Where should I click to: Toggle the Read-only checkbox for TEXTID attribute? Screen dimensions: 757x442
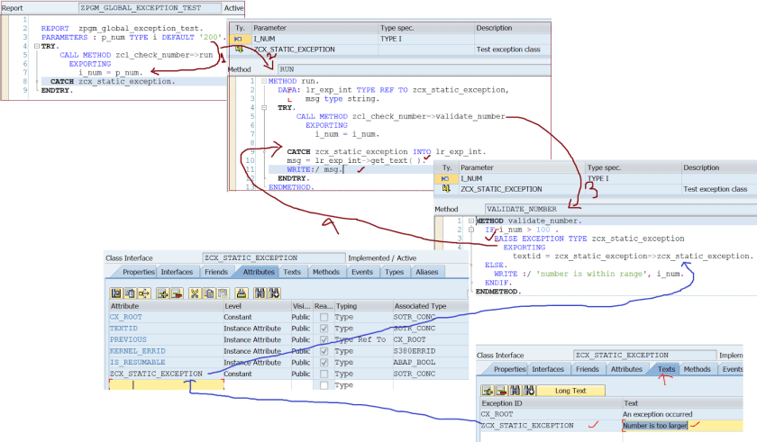(x=324, y=328)
